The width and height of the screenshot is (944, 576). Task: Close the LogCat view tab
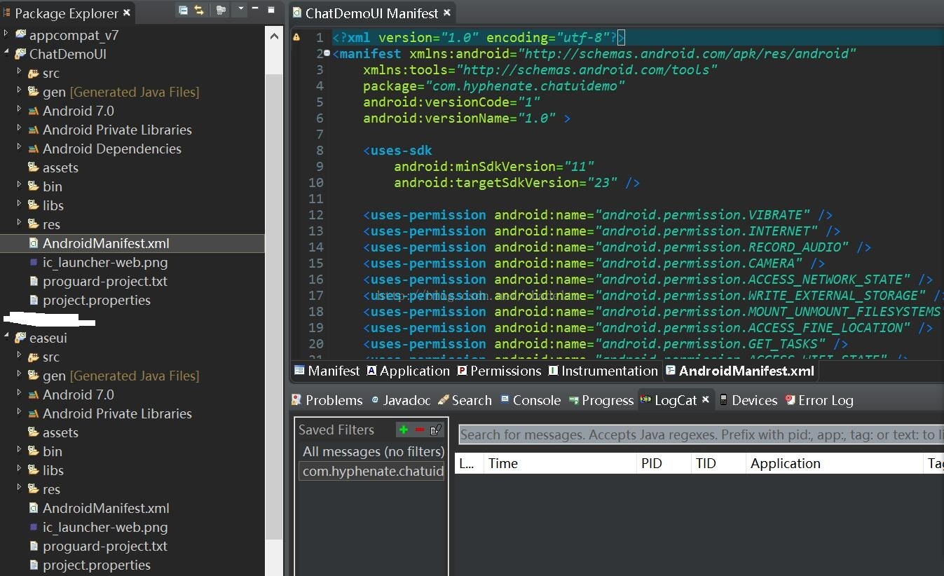[x=706, y=399]
